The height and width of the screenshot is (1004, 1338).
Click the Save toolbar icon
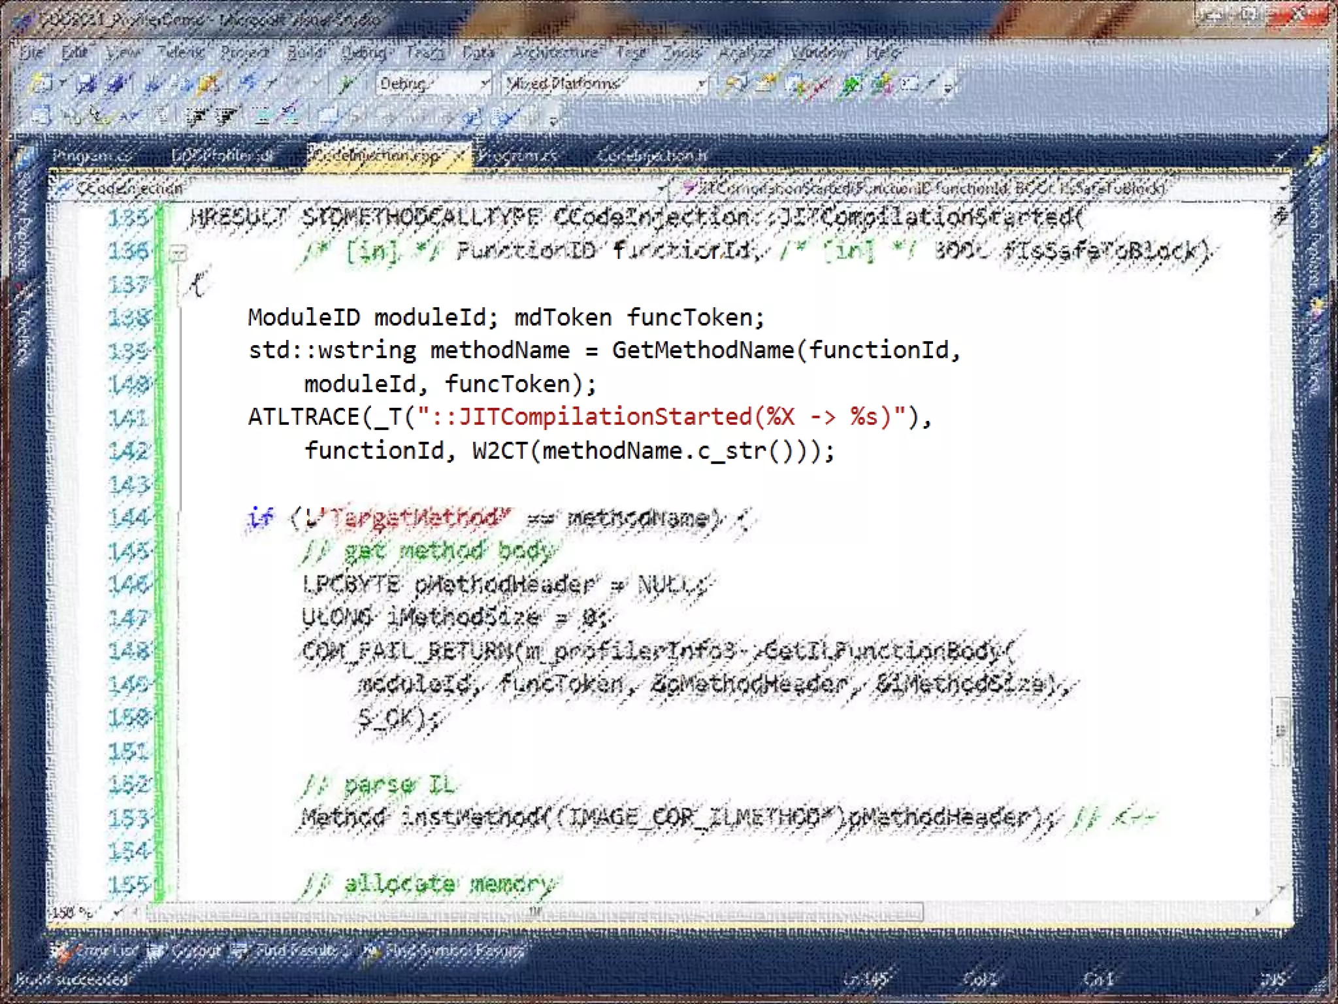(x=87, y=84)
